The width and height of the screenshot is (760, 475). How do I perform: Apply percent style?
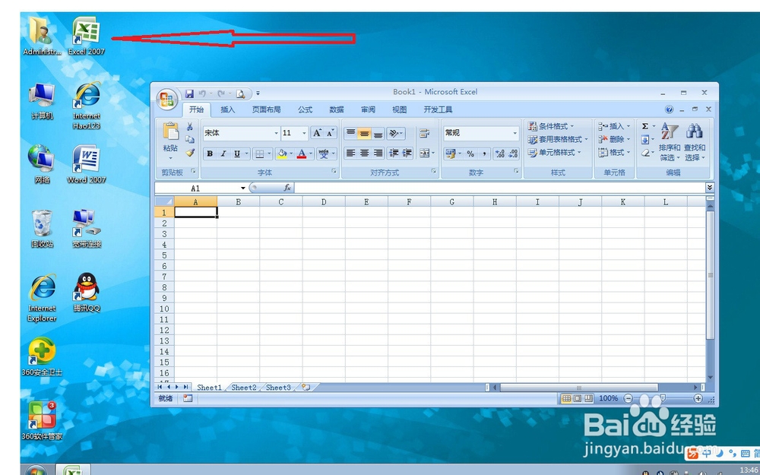(x=470, y=154)
